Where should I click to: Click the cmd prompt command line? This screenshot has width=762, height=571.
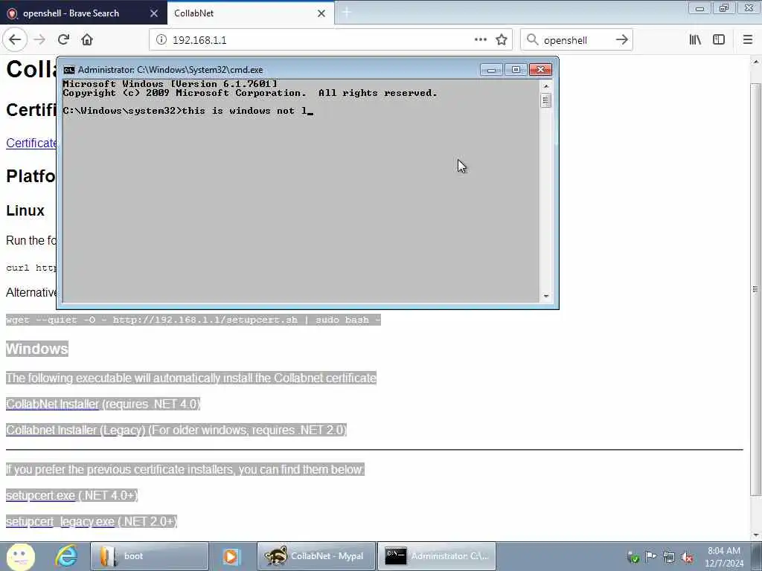tap(188, 112)
